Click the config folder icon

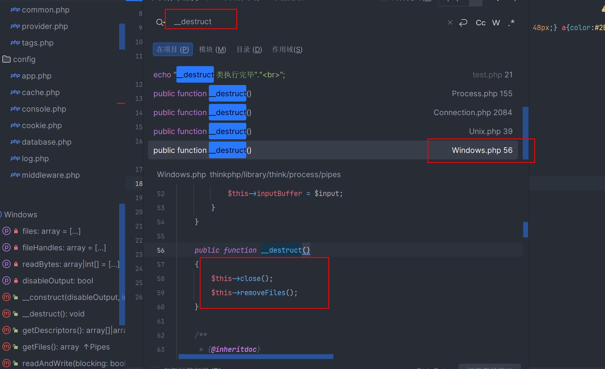point(6,59)
